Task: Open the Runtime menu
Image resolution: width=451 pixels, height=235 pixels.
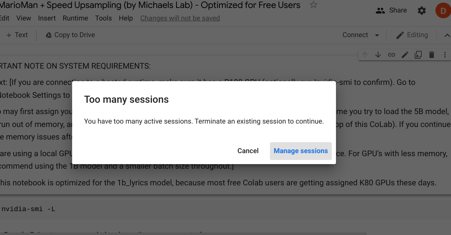Action: tap(75, 18)
